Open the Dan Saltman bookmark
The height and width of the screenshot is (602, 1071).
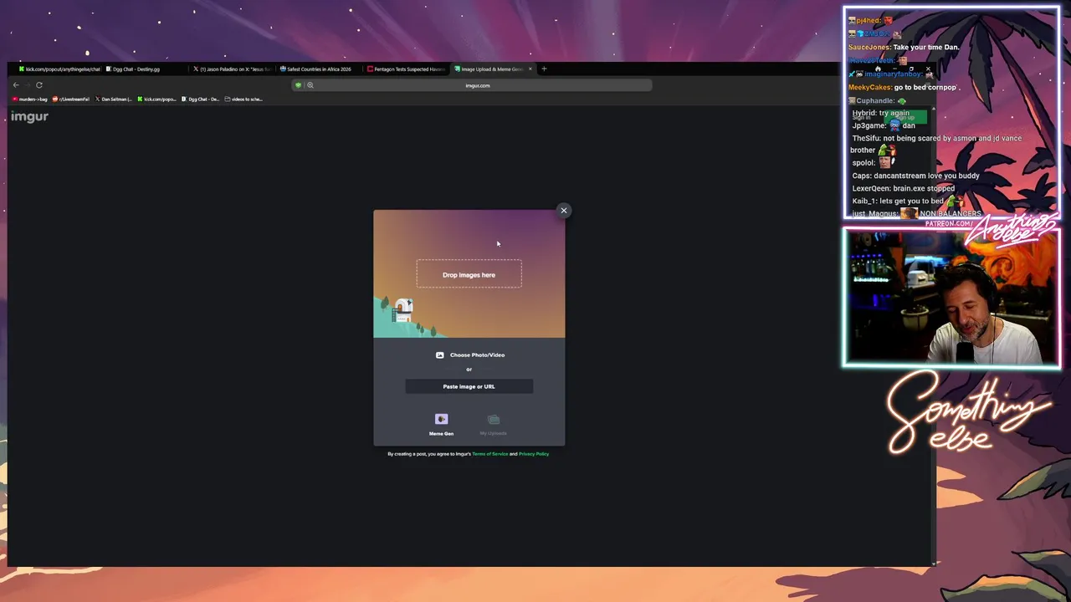[114, 99]
